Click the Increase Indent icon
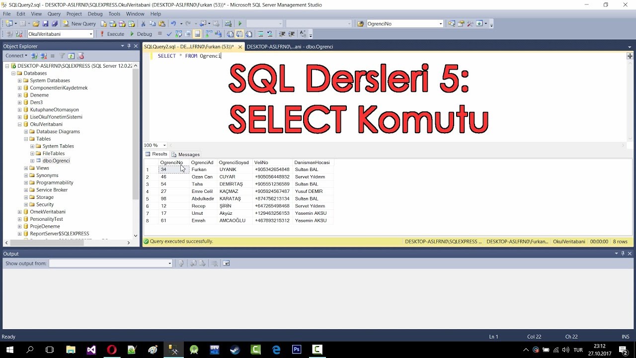 click(x=291, y=34)
